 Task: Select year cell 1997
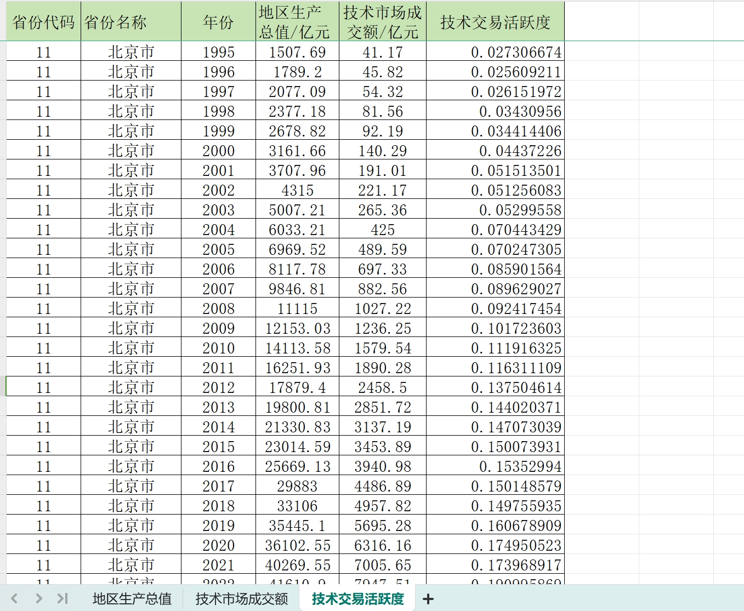click(218, 92)
